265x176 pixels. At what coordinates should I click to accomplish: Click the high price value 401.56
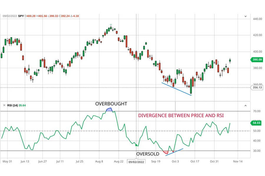43,16
